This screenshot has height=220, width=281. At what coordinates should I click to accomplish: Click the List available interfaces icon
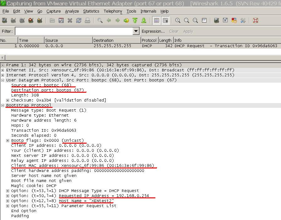click(4, 20)
